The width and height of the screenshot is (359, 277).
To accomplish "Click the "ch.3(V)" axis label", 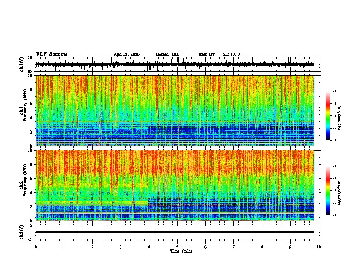I will pos(22,232).
